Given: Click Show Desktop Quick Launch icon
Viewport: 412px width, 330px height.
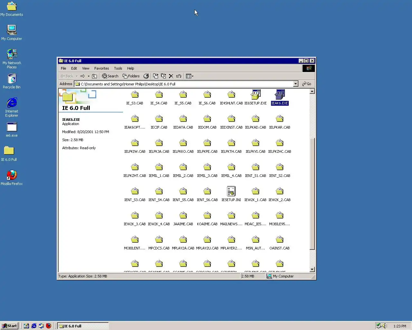Looking at the screenshot, I should pos(26,326).
